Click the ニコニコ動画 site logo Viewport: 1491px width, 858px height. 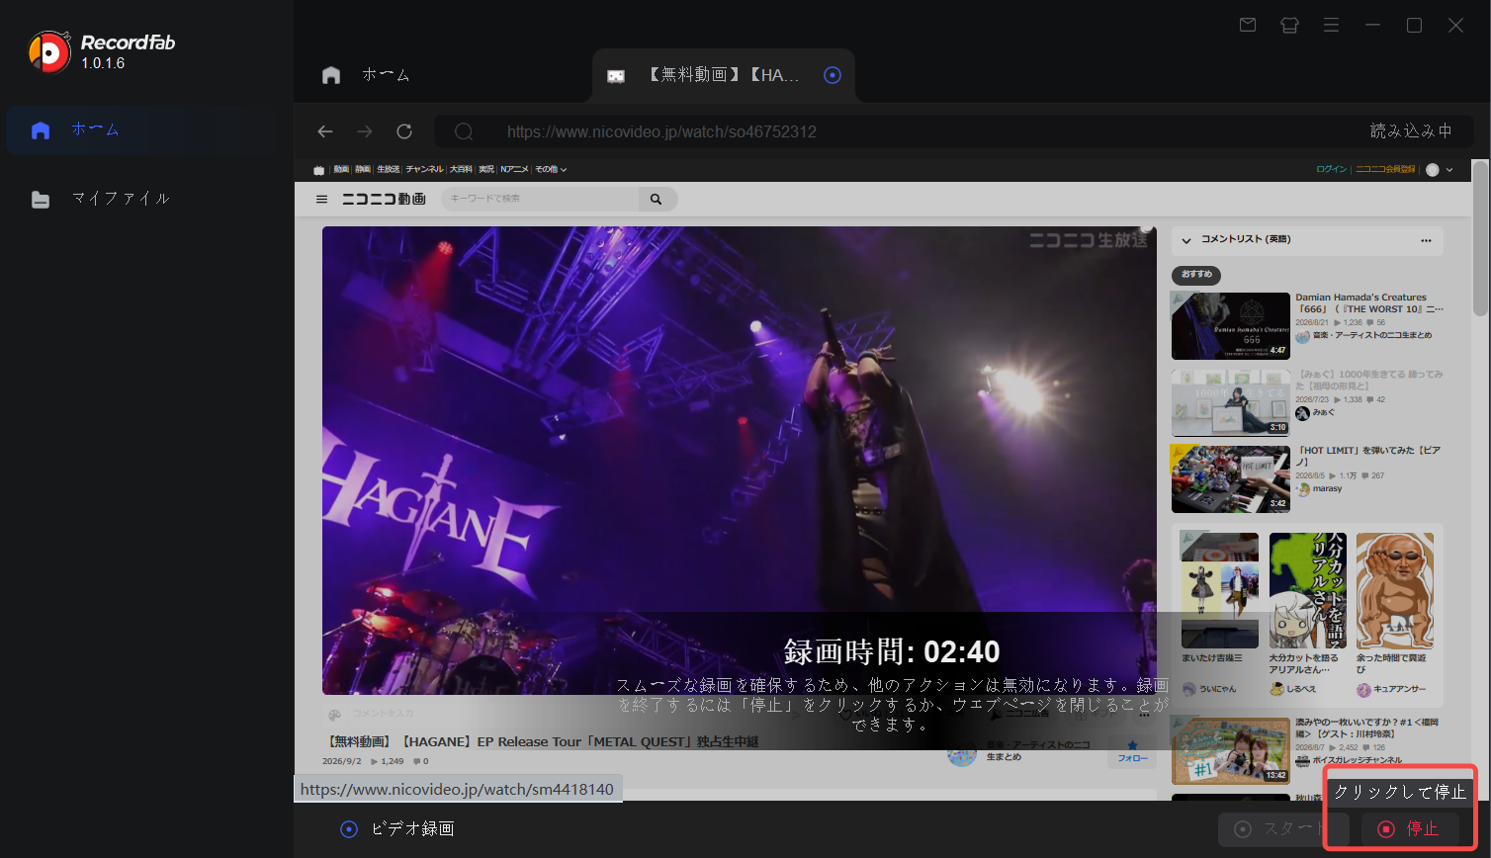tap(384, 199)
